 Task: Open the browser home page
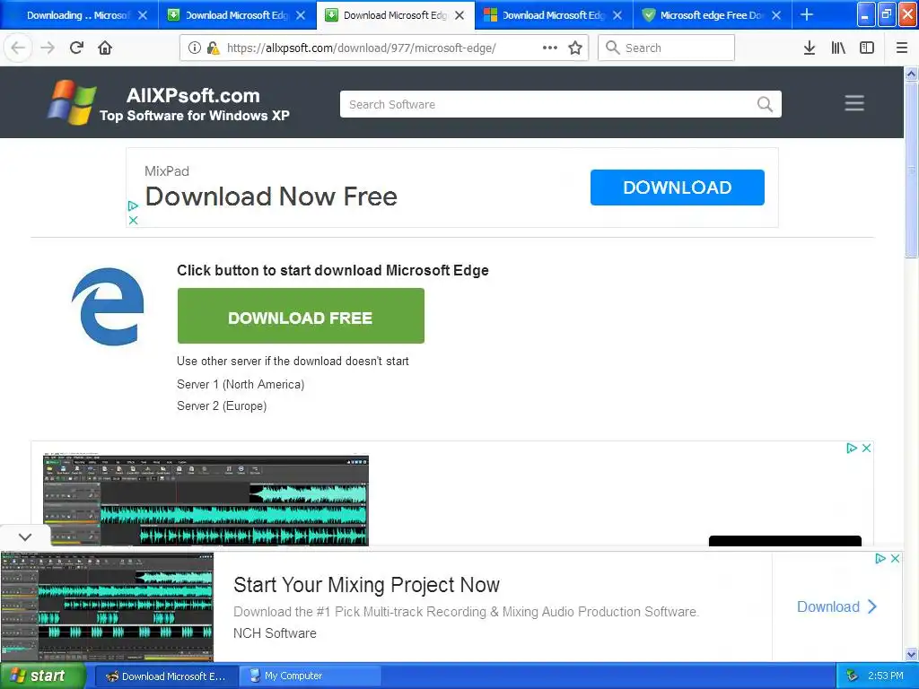click(x=105, y=48)
